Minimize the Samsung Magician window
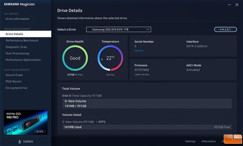The height and width of the screenshot is (146, 243). 229,5
